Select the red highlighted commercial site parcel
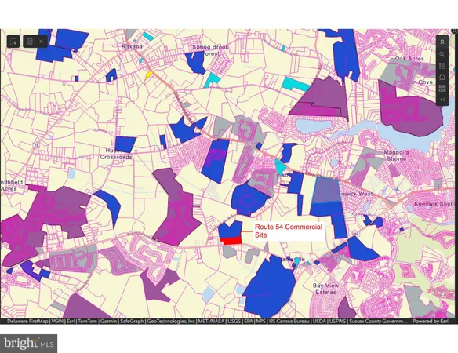The image size is (458, 353). tap(231, 241)
